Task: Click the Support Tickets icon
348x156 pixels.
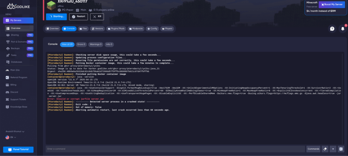Action: coord(8,99)
